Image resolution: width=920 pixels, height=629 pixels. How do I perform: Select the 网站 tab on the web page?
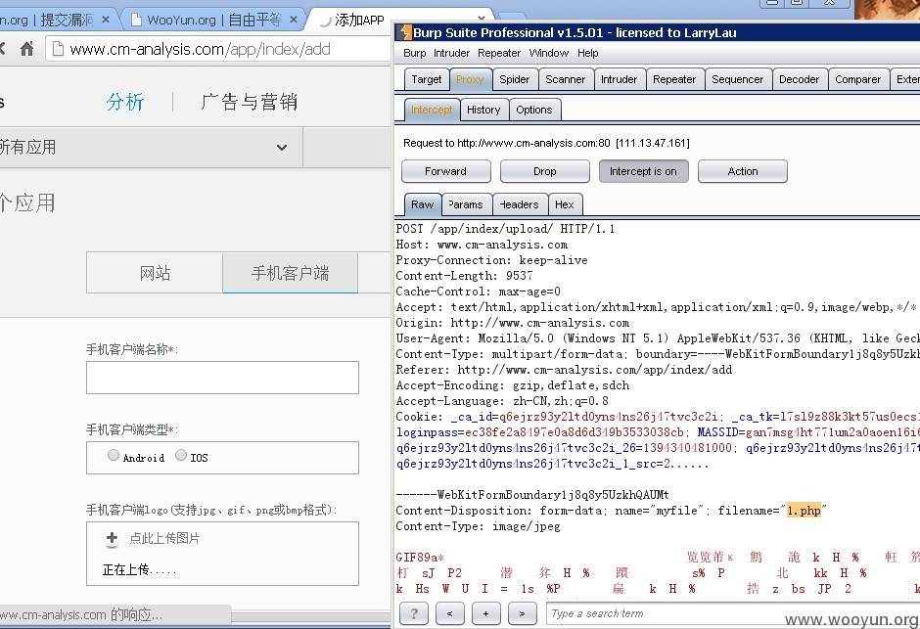coord(155,273)
